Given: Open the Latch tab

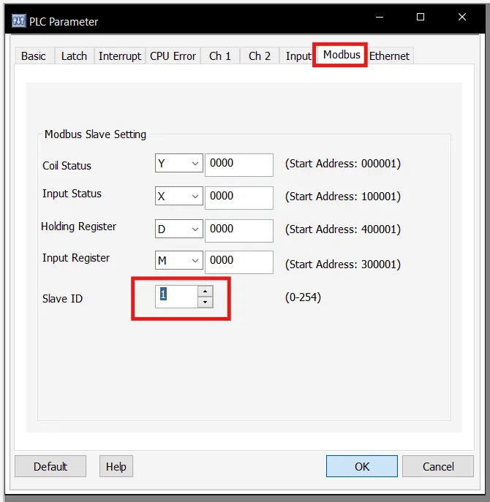Looking at the screenshot, I should (x=74, y=56).
